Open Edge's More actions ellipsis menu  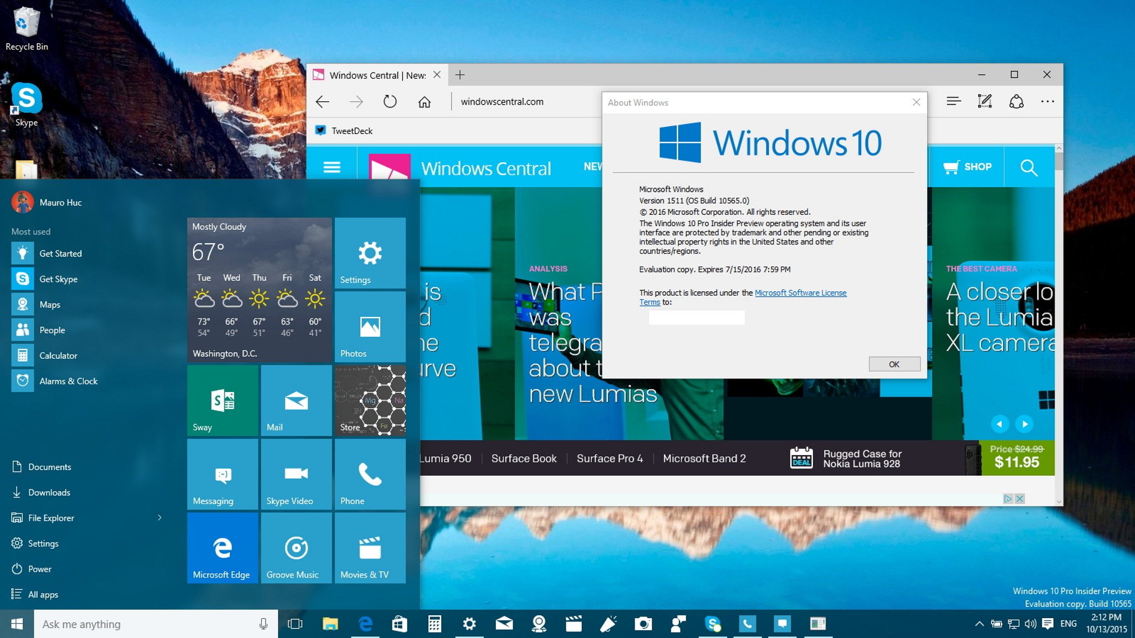[x=1047, y=101]
